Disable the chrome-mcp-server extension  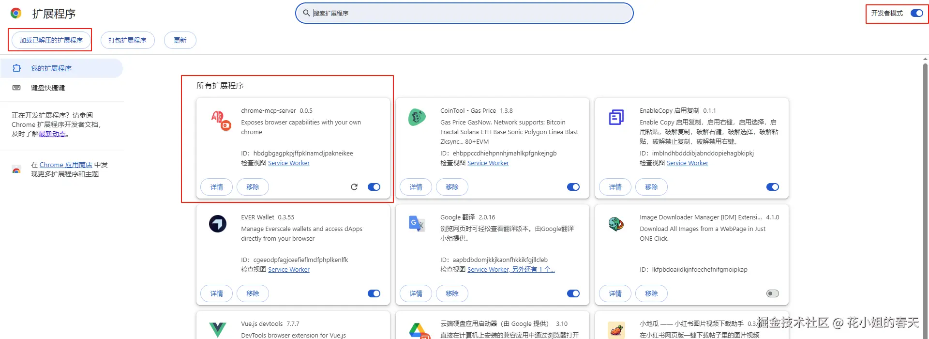[374, 187]
